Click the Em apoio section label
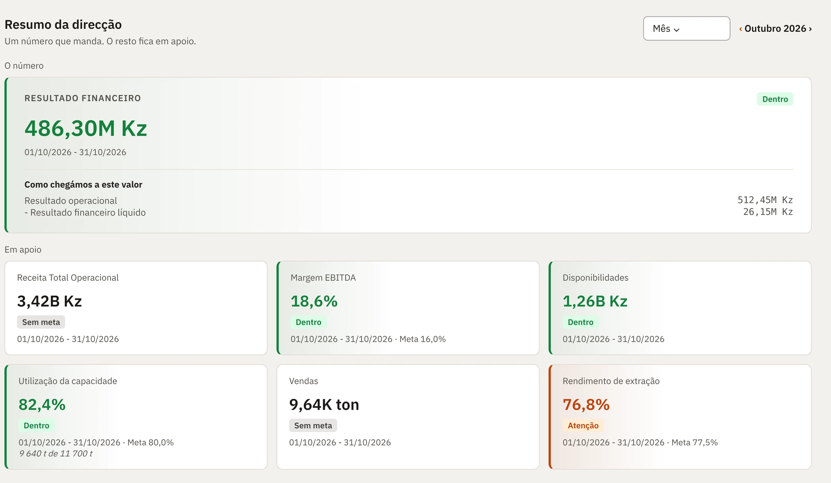 coord(23,249)
